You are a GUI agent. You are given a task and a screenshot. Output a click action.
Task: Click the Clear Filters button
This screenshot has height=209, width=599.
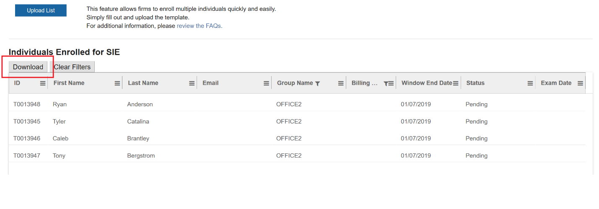[x=72, y=67]
